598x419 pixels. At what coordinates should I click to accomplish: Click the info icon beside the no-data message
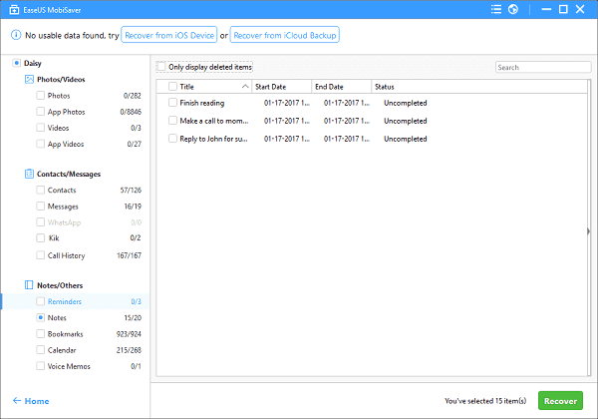[15, 35]
